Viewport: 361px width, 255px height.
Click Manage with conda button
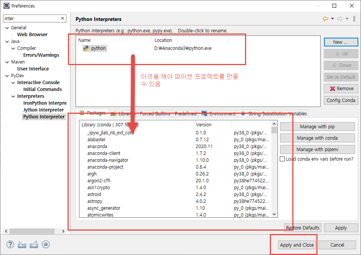317,138
